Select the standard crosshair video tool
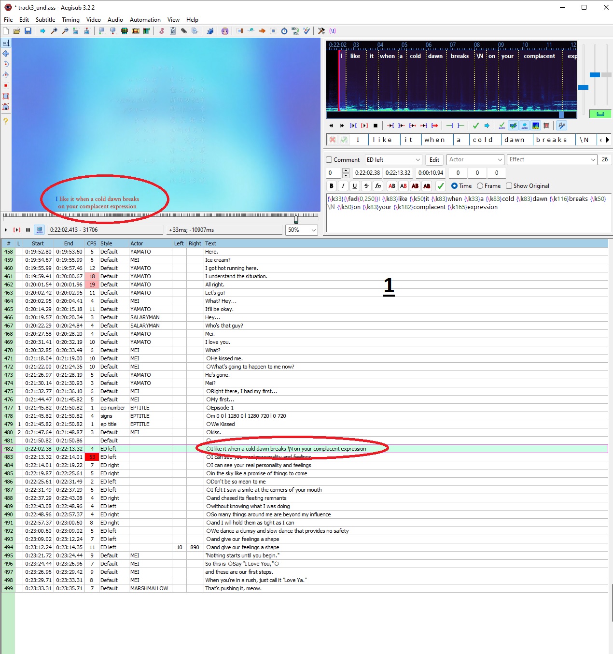This screenshot has width=613, height=654. 6,43
